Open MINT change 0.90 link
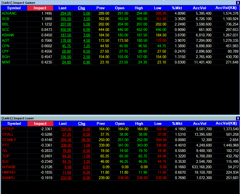The image size is (240, 194). pyautogui.click(x=87, y=62)
